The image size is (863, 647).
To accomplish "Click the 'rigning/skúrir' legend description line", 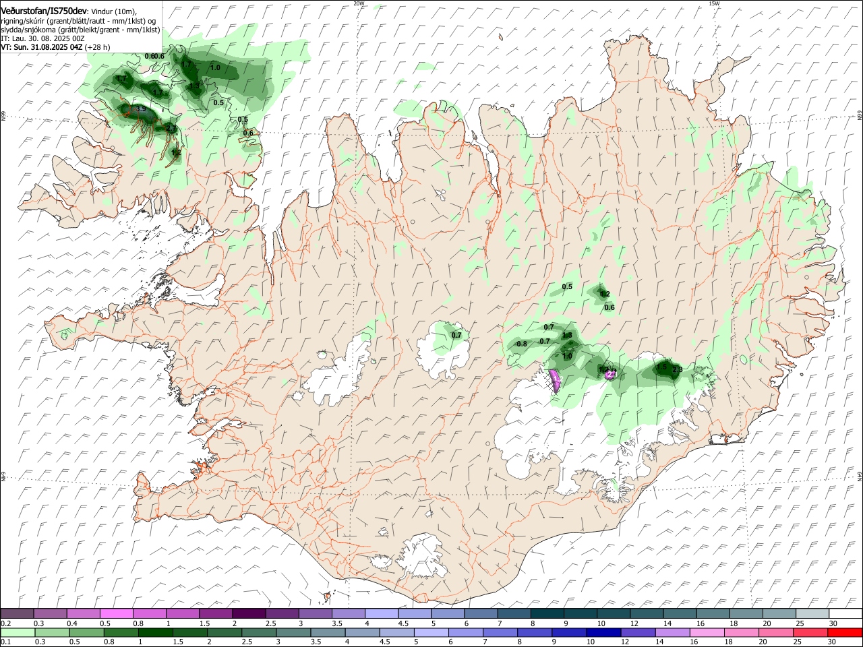I will tap(78, 21).
